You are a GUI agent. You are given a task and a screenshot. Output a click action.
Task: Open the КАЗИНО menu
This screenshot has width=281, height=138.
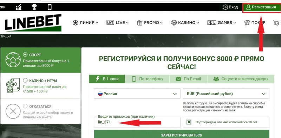tap(185, 23)
